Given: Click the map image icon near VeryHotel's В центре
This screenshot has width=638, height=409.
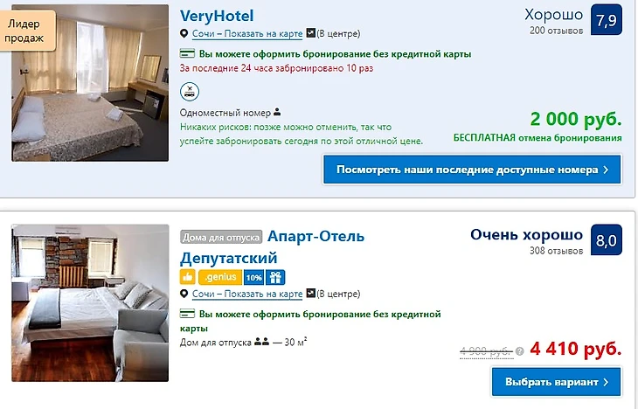Looking at the screenshot, I should [311, 33].
